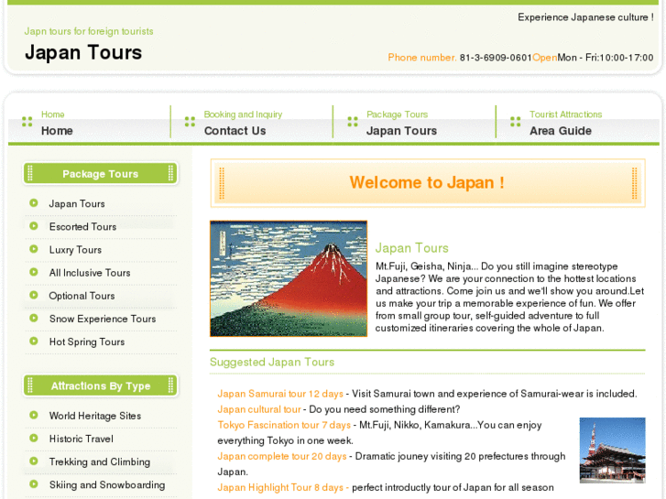Open the Area Guide navigation tab
The height and width of the screenshot is (499, 666).
[578, 124]
